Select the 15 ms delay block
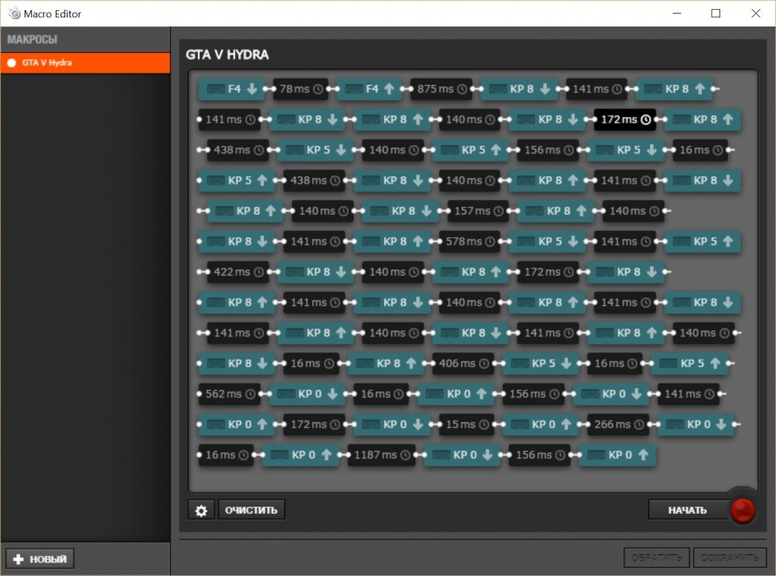 coord(467,424)
